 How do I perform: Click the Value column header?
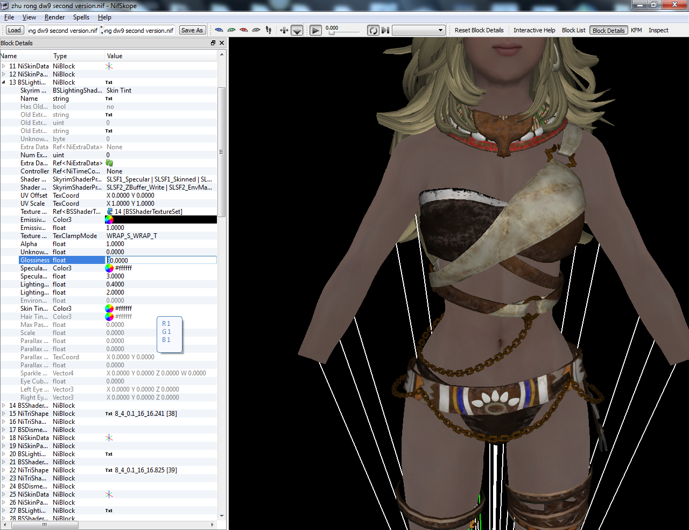click(161, 55)
